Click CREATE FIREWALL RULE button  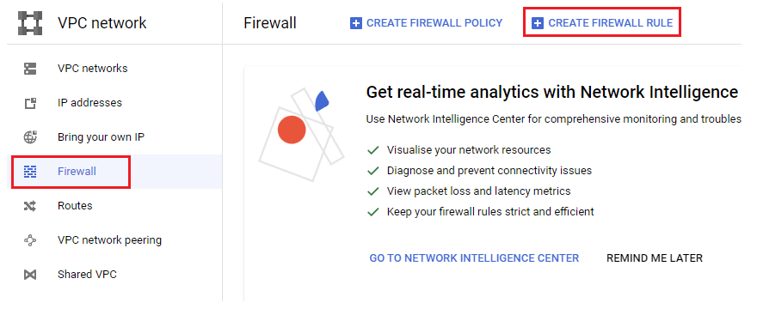[x=602, y=22]
